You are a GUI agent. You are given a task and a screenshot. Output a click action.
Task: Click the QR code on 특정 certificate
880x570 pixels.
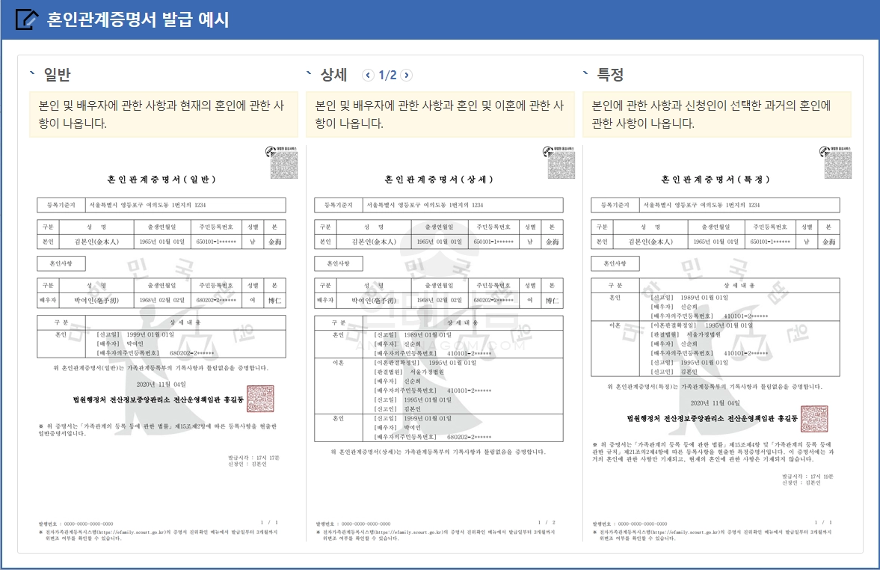tap(838, 165)
